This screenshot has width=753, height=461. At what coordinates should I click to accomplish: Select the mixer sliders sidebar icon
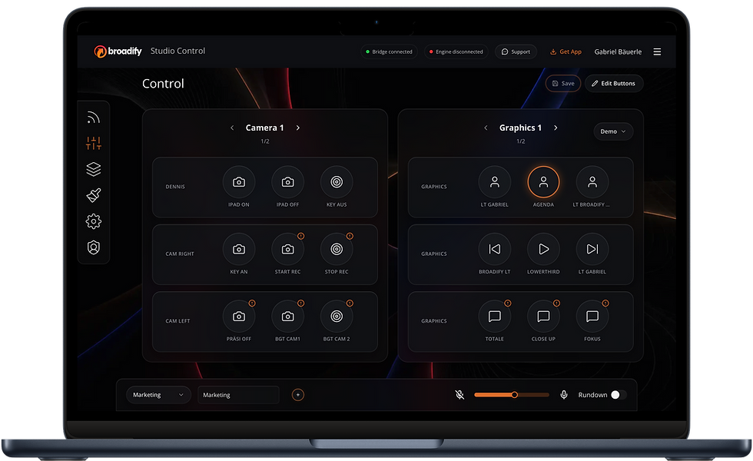pos(93,143)
